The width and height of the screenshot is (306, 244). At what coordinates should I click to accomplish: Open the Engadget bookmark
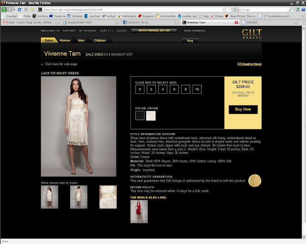click(x=9, y=16)
